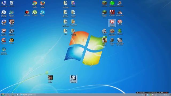The width and height of the screenshot is (171, 96).
Task: Select the Recycle Bin icon
Action: pos(11,4)
